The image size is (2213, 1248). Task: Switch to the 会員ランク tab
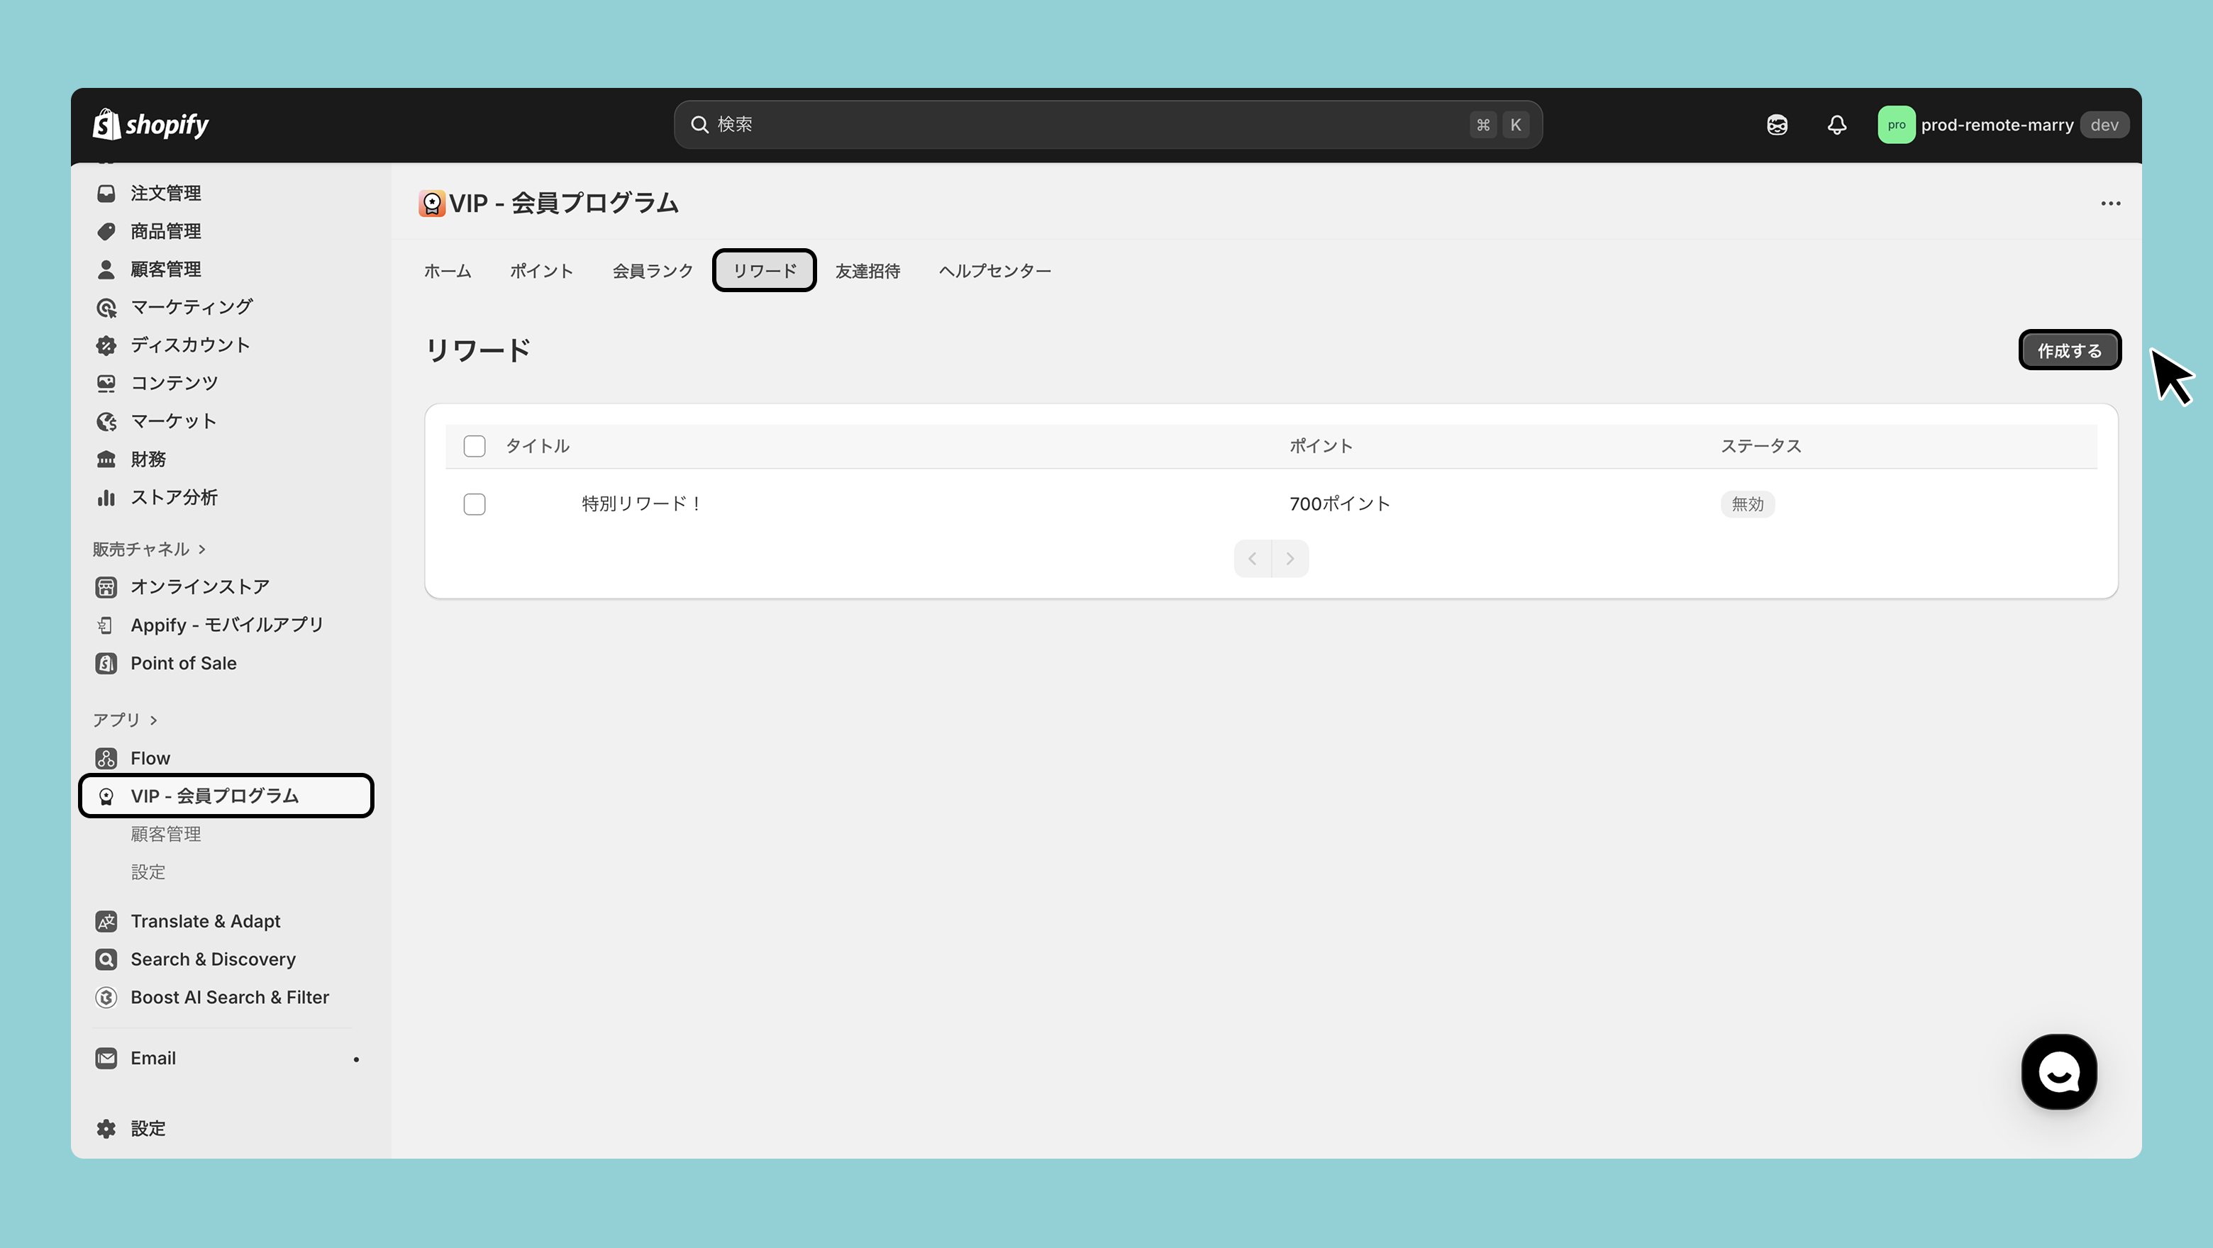coord(652,271)
